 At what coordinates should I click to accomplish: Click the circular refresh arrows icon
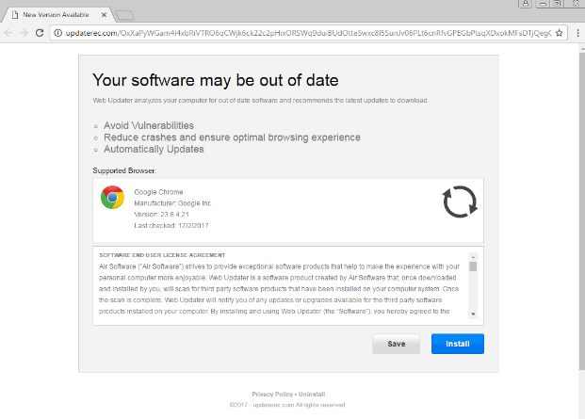click(x=460, y=201)
